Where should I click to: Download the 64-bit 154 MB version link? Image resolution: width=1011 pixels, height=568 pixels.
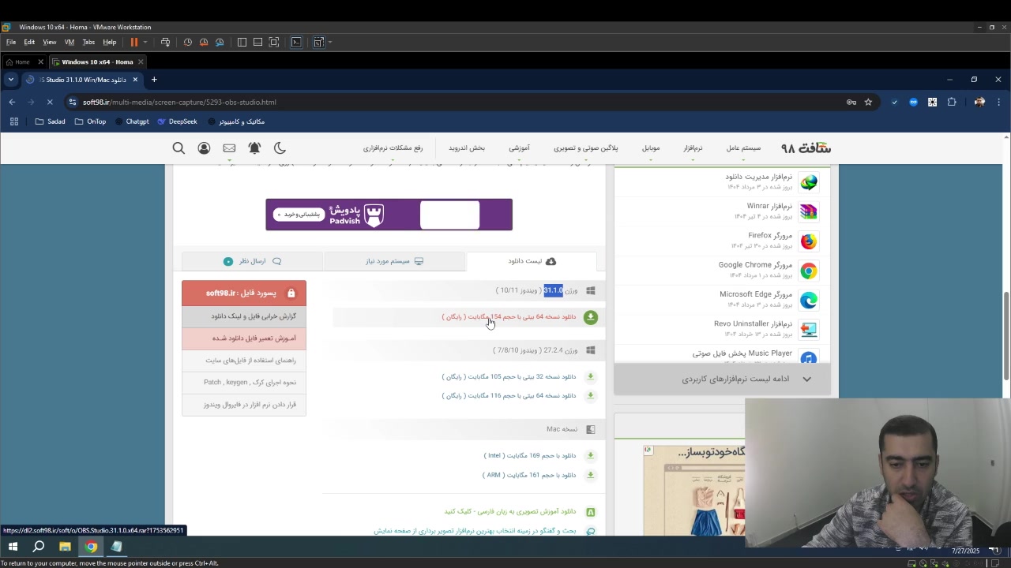(509, 317)
